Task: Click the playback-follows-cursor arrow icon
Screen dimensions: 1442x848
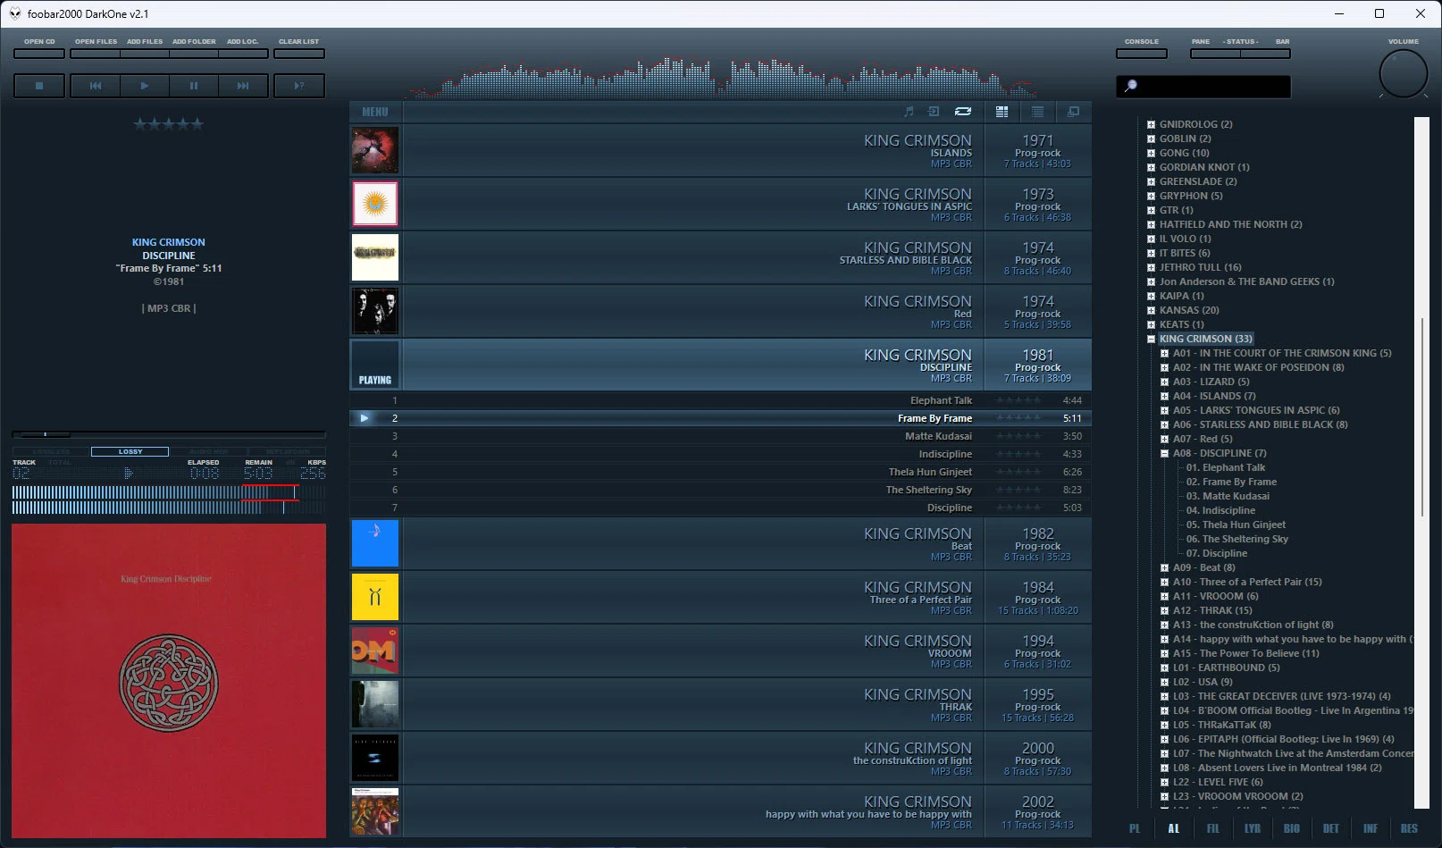Action: 934,112
